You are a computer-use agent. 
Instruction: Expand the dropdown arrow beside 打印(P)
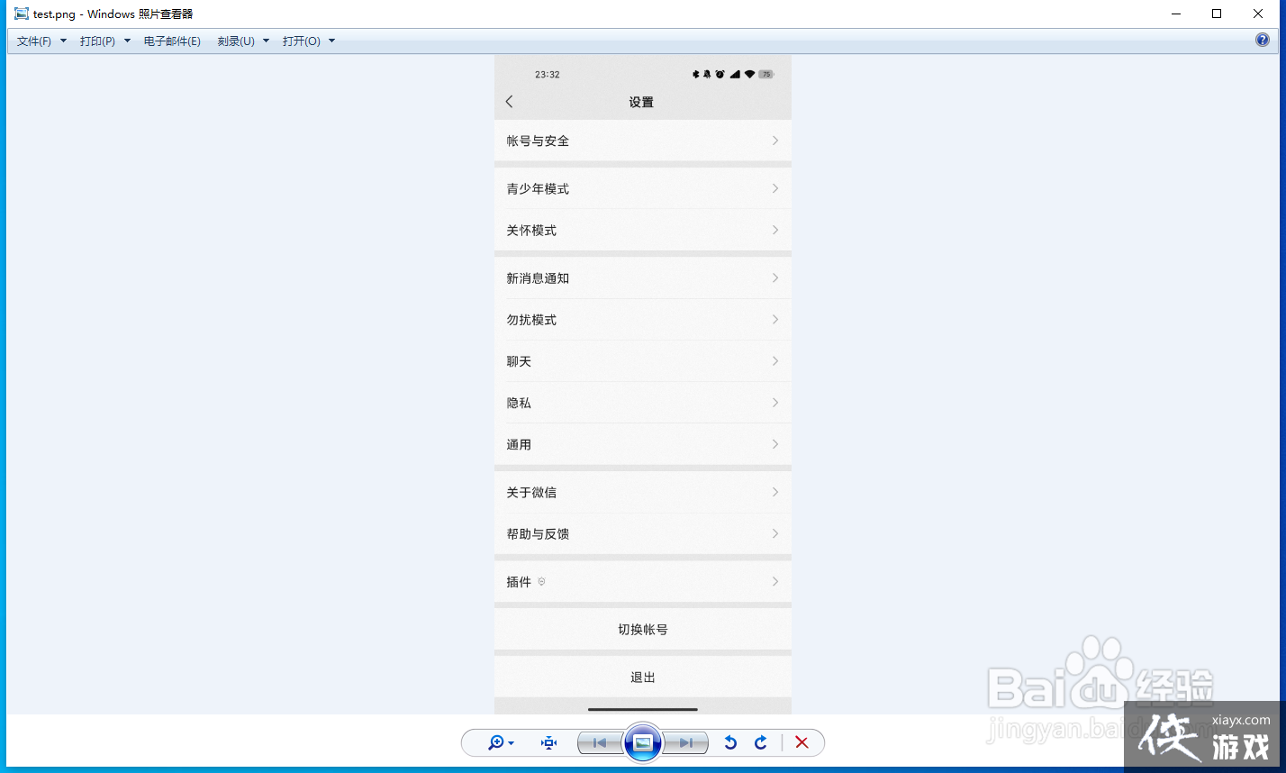click(127, 41)
